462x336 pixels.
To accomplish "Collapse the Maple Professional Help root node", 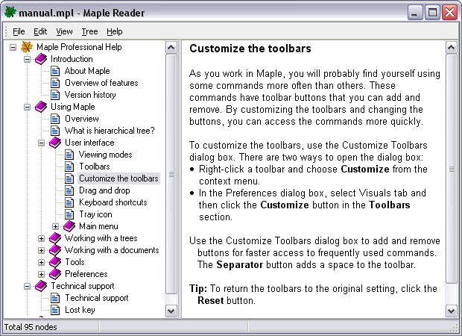I will pyautogui.click(x=13, y=47).
